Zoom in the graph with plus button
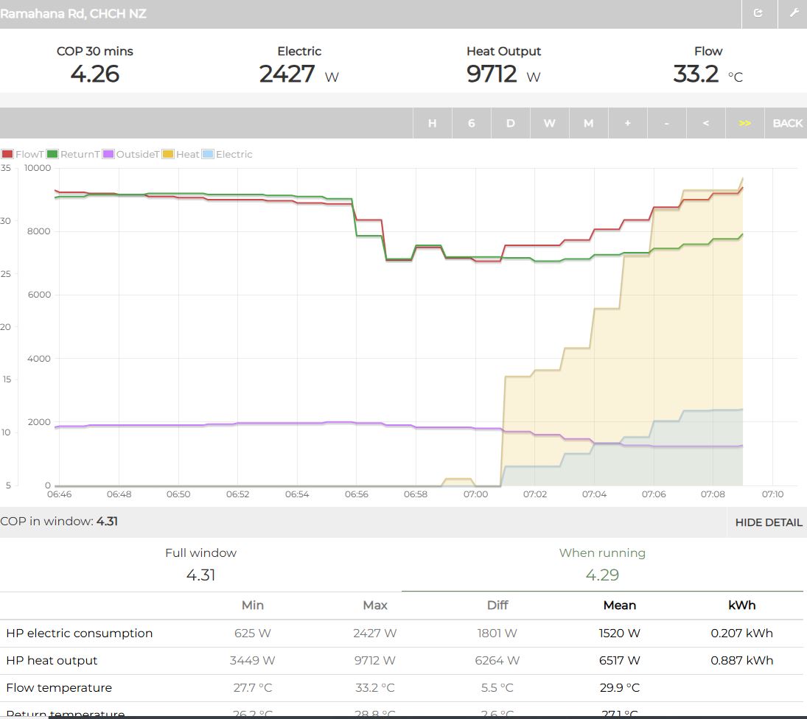Image resolution: width=807 pixels, height=719 pixels. coord(627,123)
